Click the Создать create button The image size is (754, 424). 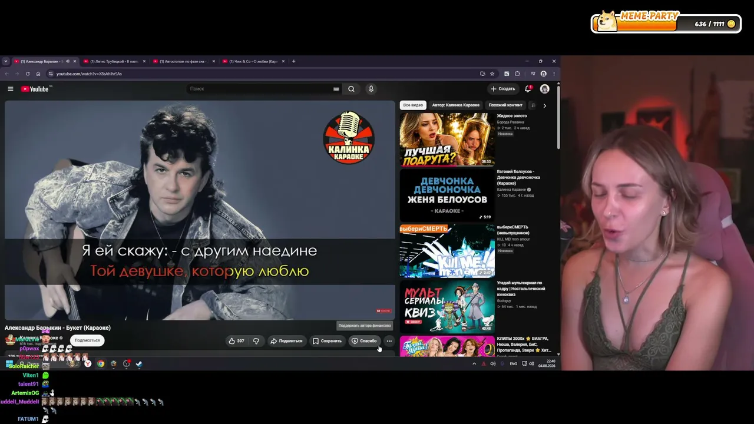(502, 89)
